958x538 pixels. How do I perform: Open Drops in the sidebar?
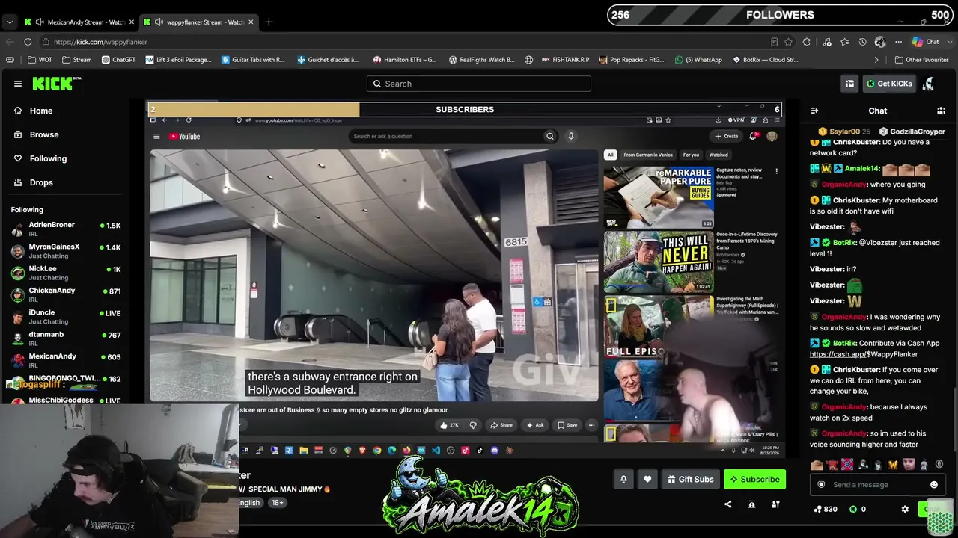(x=41, y=182)
